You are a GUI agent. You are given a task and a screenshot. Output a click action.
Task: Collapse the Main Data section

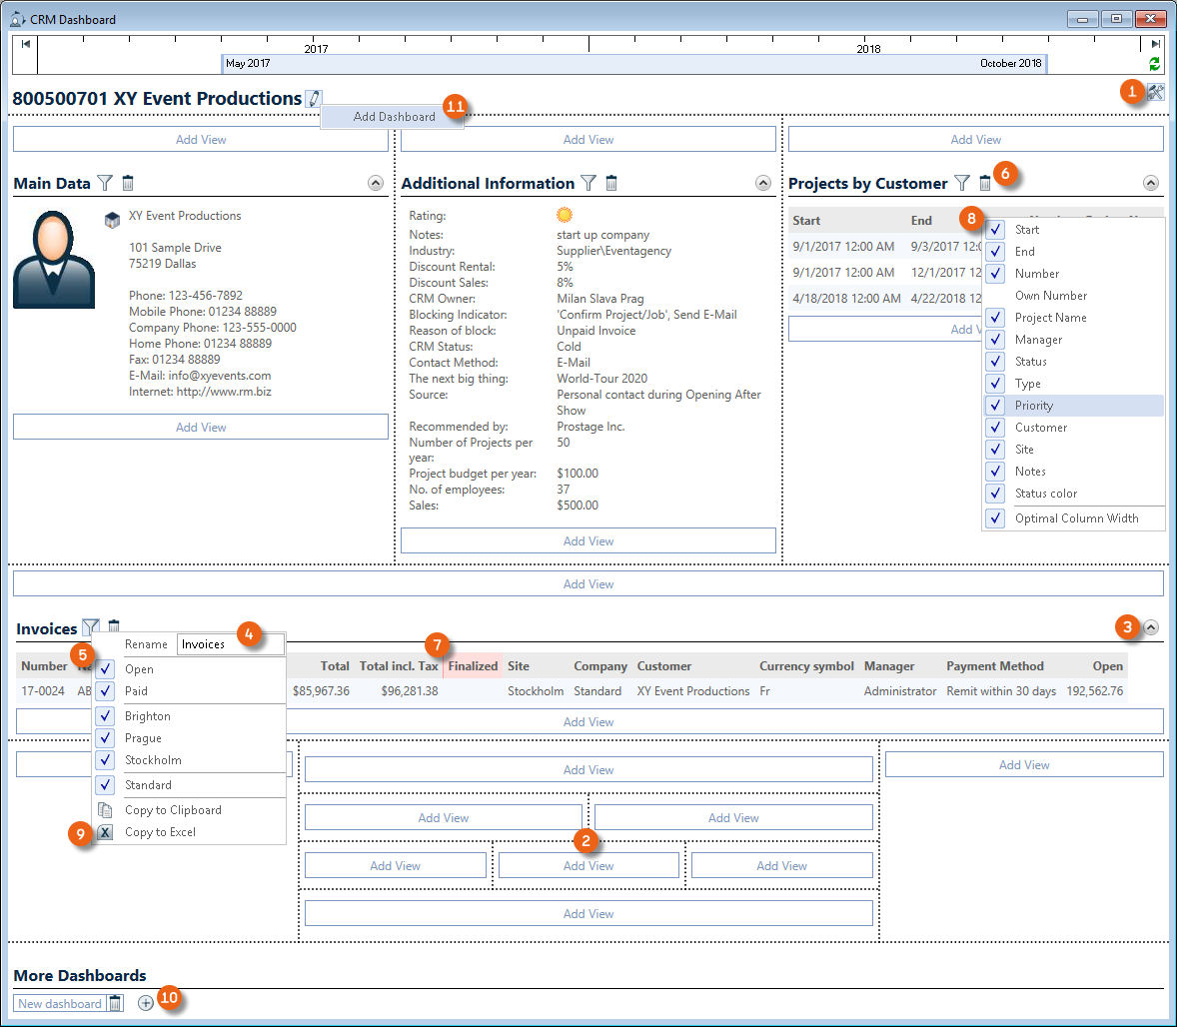[x=376, y=183]
